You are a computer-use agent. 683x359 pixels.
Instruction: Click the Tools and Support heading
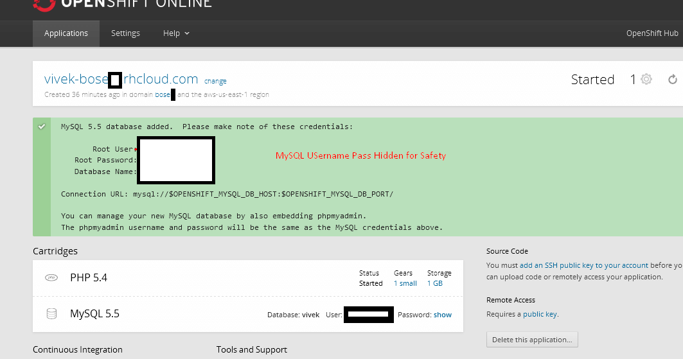(252, 349)
